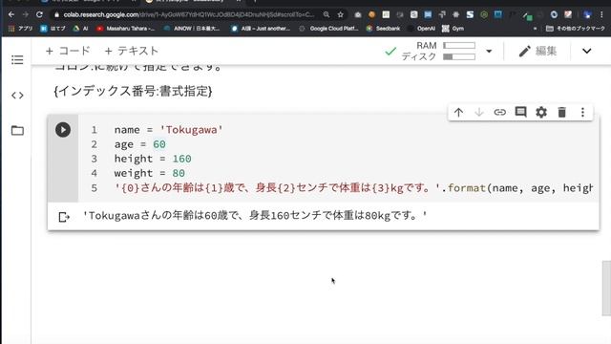Switch to editing mode with 編集
Screen dimensions: 611x344
pos(537,51)
